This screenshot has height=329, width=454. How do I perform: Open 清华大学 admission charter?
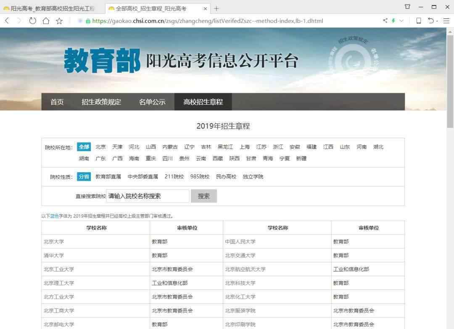(x=53, y=255)
